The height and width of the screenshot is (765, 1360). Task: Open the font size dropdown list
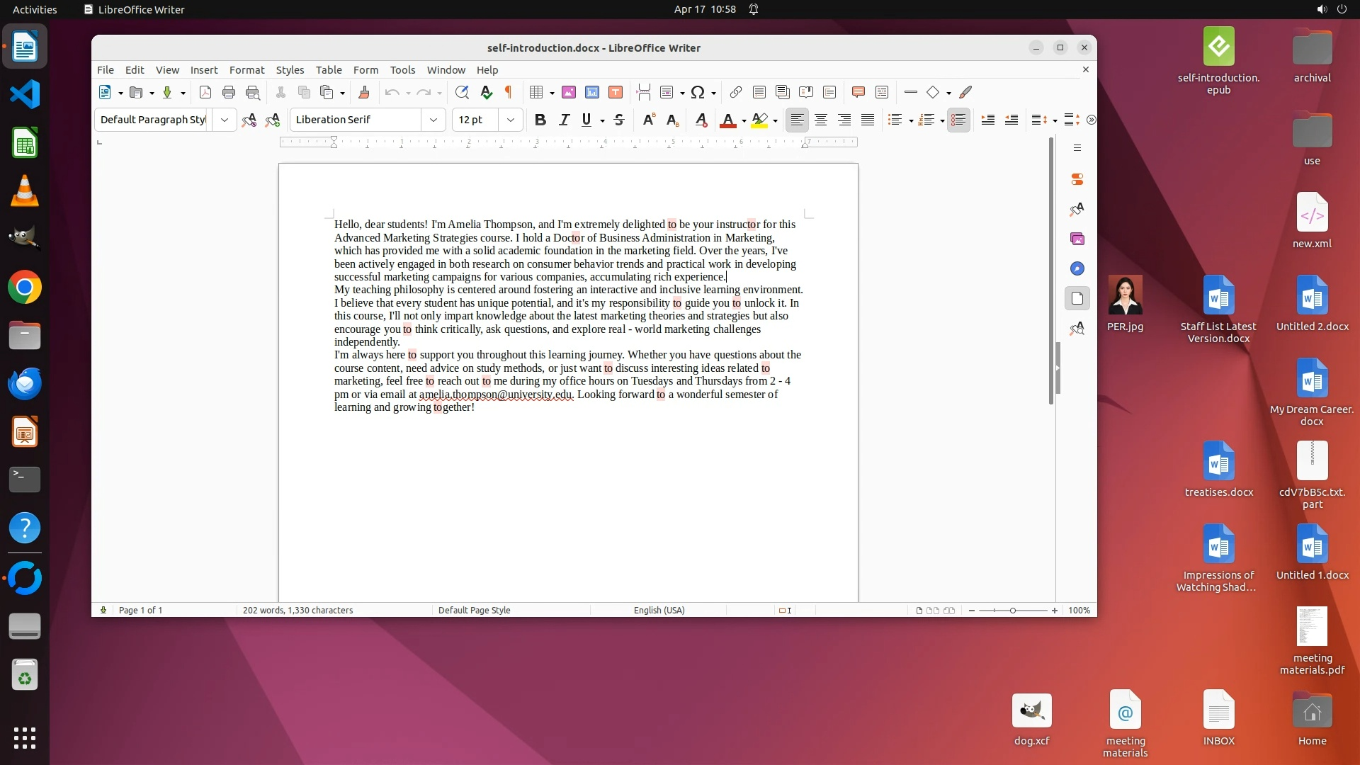point(510,120)
